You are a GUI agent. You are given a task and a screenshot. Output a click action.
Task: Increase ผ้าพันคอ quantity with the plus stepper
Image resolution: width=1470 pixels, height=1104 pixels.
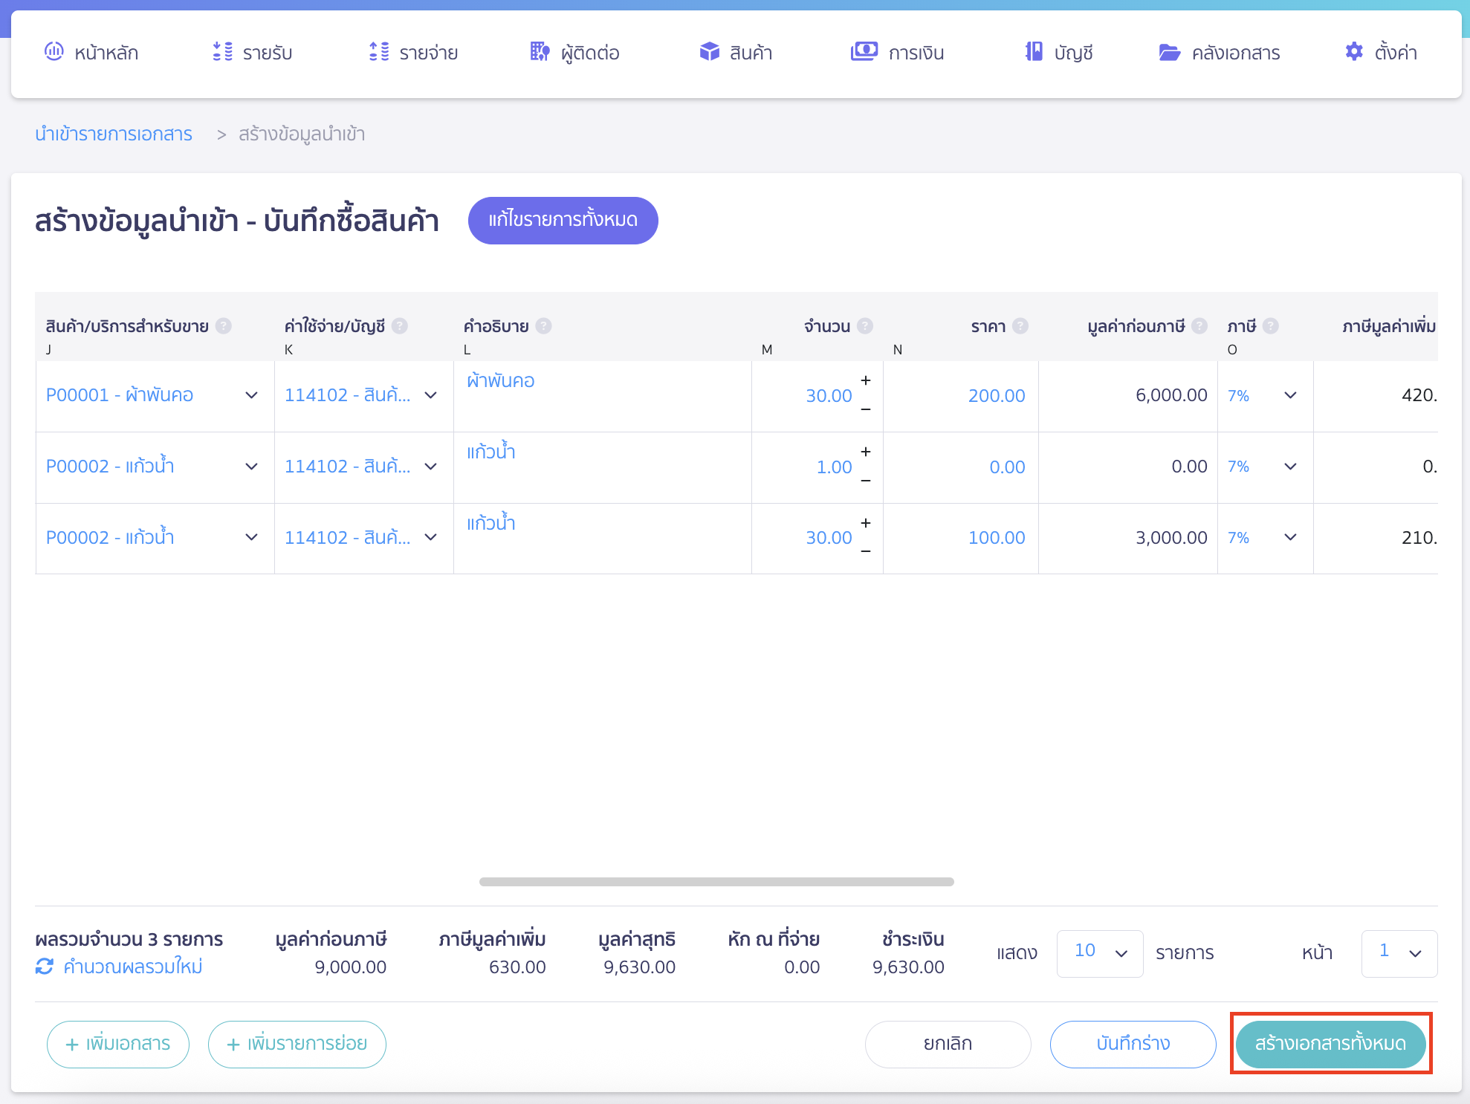click(865, 381)
